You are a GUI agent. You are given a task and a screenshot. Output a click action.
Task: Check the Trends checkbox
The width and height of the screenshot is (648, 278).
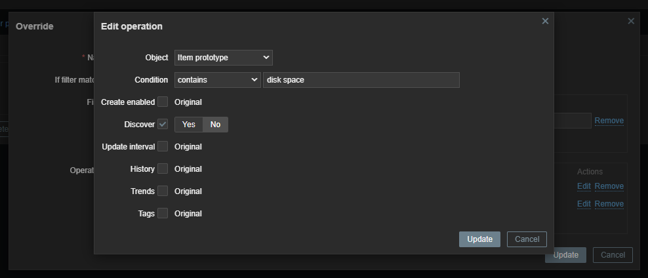[x=163, y=191]
